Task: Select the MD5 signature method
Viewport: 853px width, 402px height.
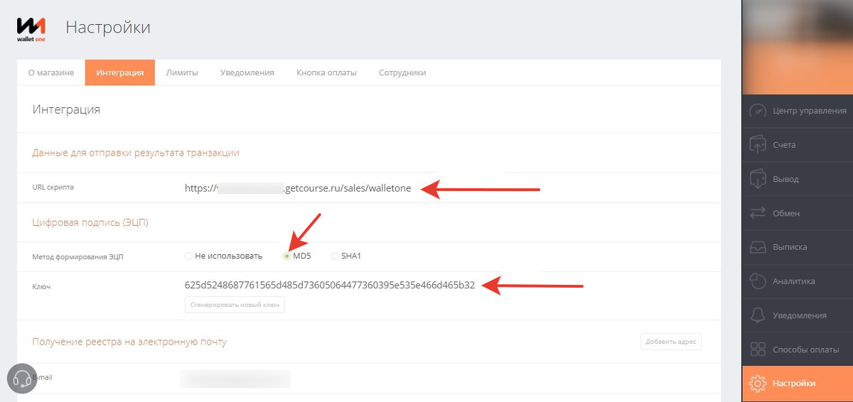Action: 286,256
